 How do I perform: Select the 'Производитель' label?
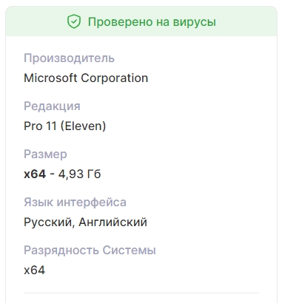point(69,58)
